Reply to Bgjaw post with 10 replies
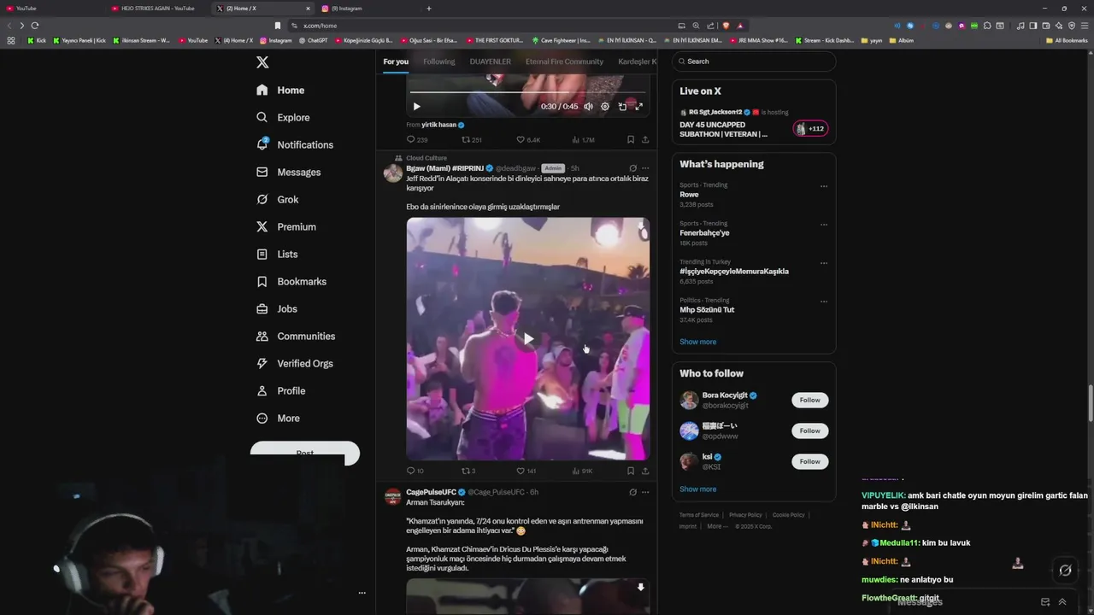 click(x=415, y=471)
